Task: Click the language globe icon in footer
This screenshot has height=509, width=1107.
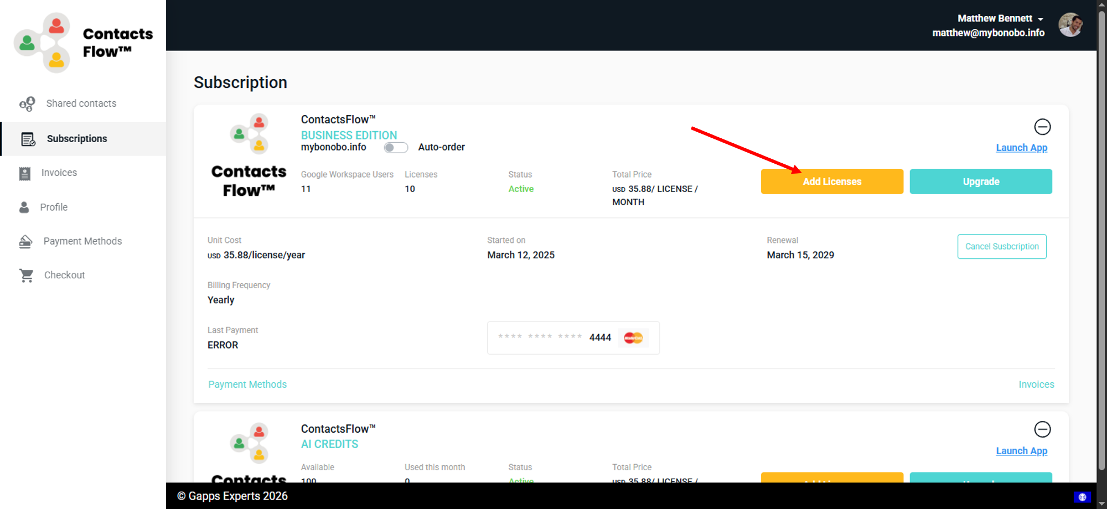Action: pos(1082,497)
